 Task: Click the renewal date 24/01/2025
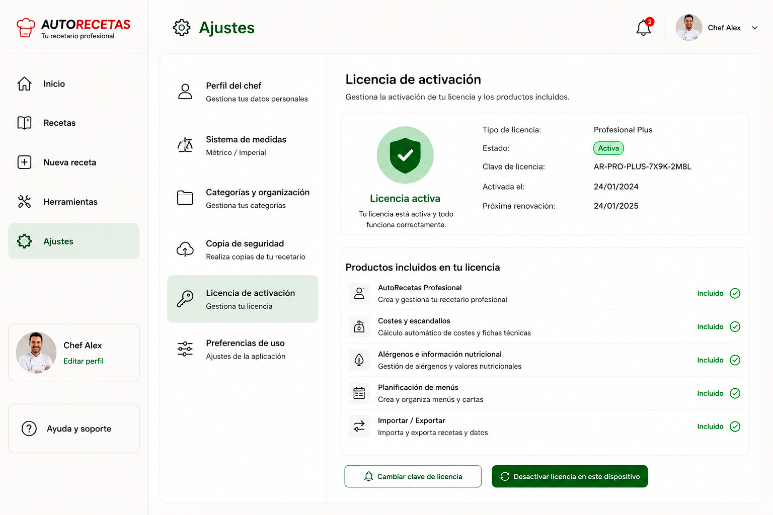click(616, 206)
